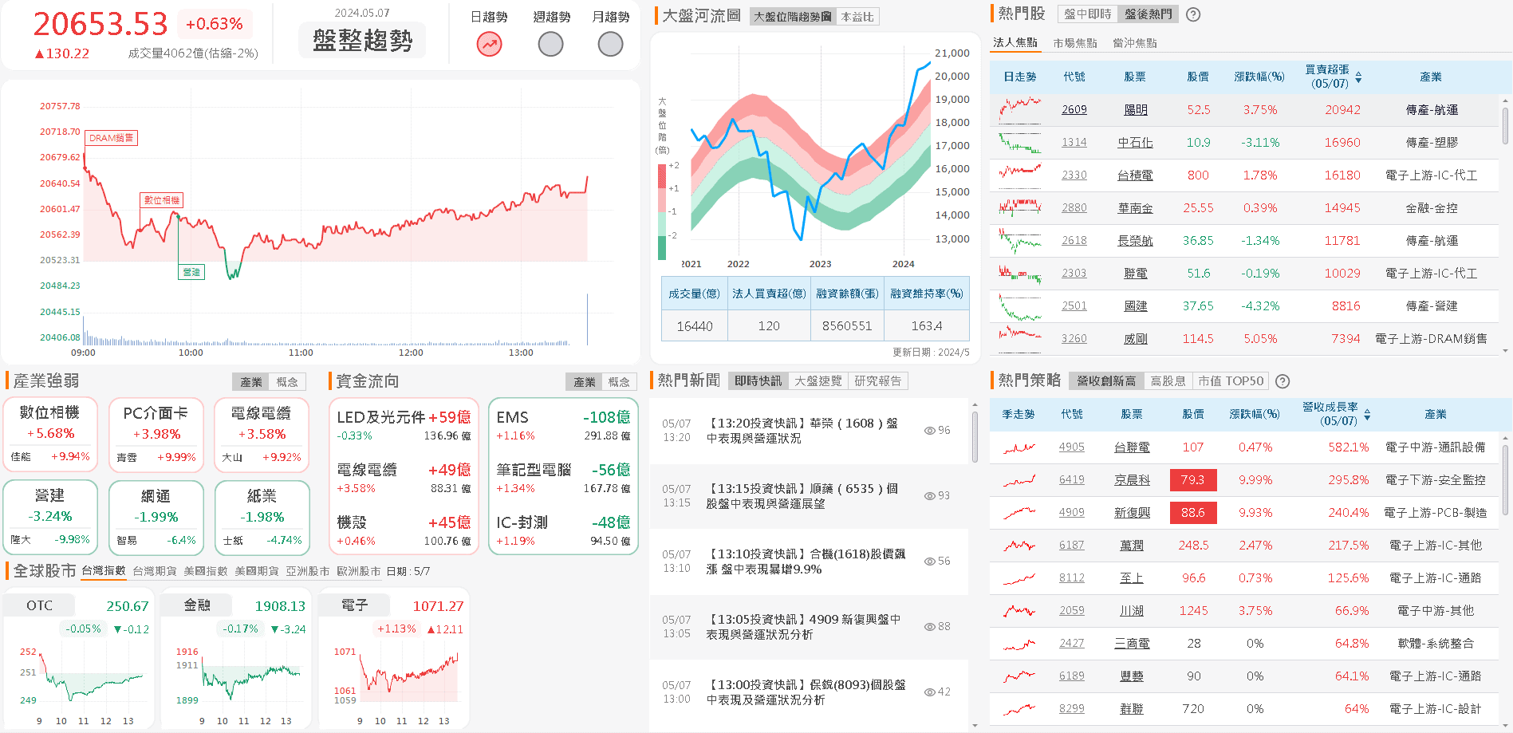Open the 市場焦點 tab
Screen dimensions: 1513x733
(1075, 43)
